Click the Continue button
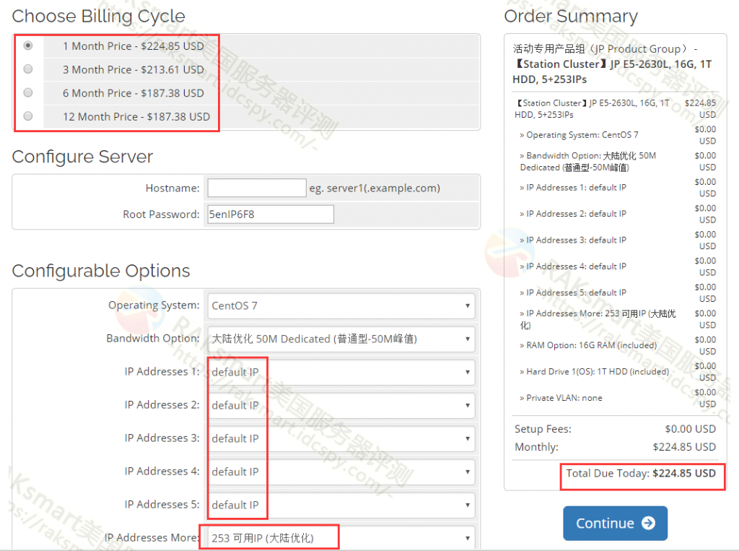Screen dimensions: 739x551 [x=615, y=523]
